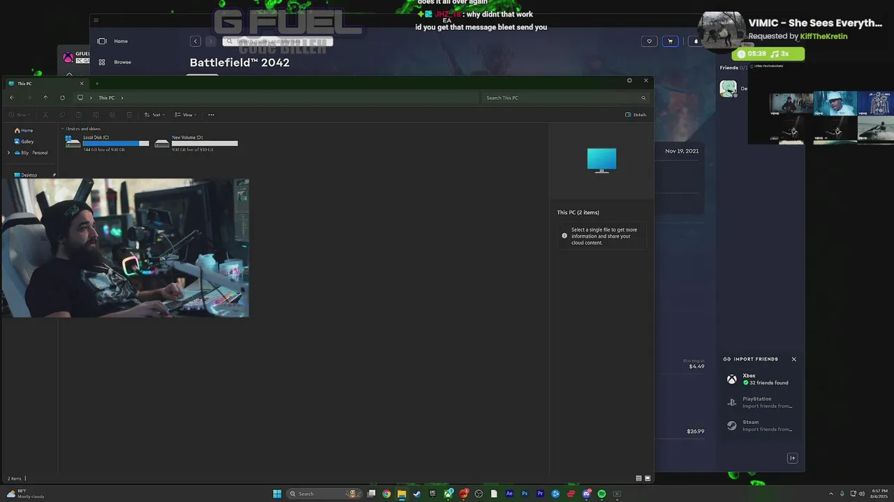This screenshot has height=502, width=894.
Task: Click the Paste toolbar icon
Action: [78, 115]
